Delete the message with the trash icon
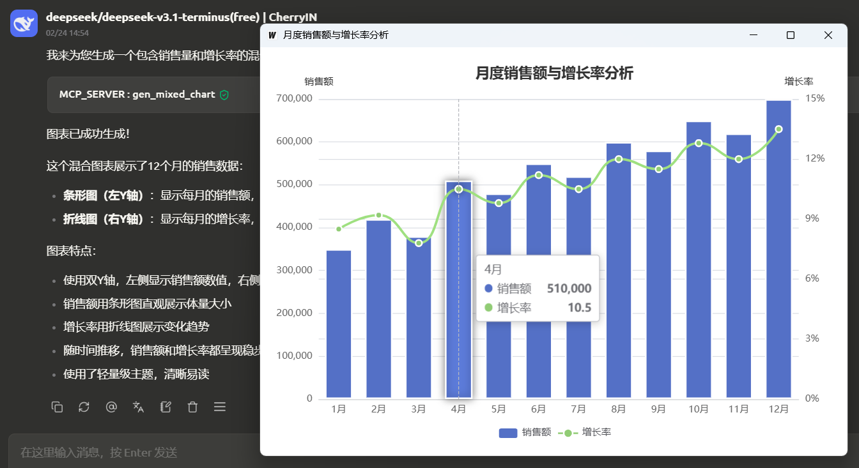Screen dimensions: 859x468 (192, 407)
